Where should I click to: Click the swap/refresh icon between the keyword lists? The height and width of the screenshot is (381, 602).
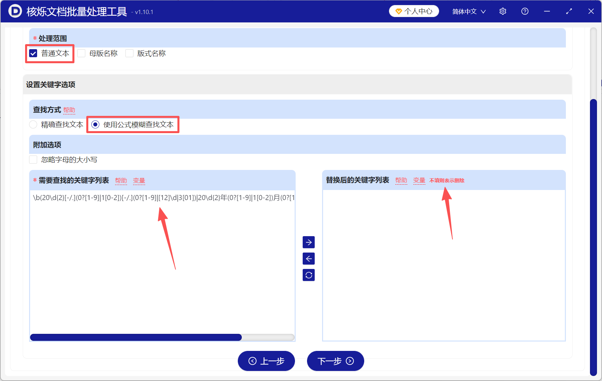pyautogui.click(x=308, y=275)
